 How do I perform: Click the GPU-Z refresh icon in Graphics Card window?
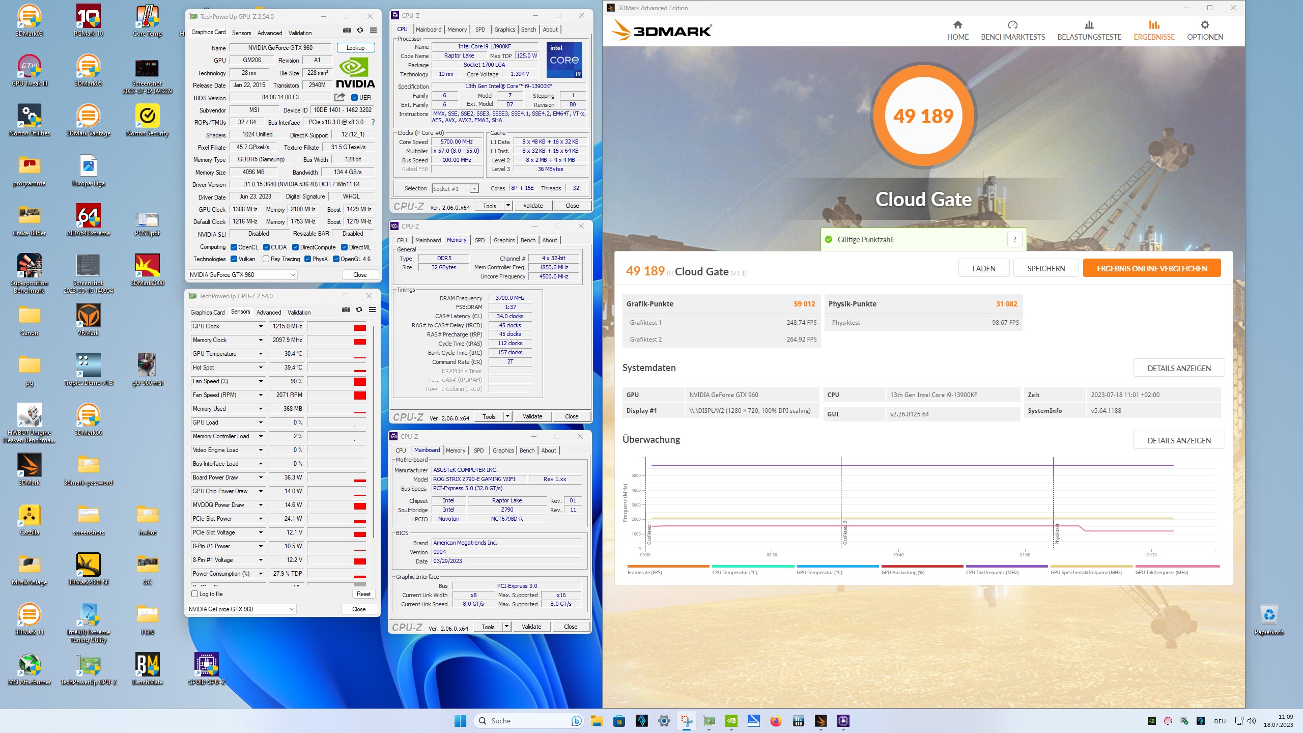tap(360, 31)
